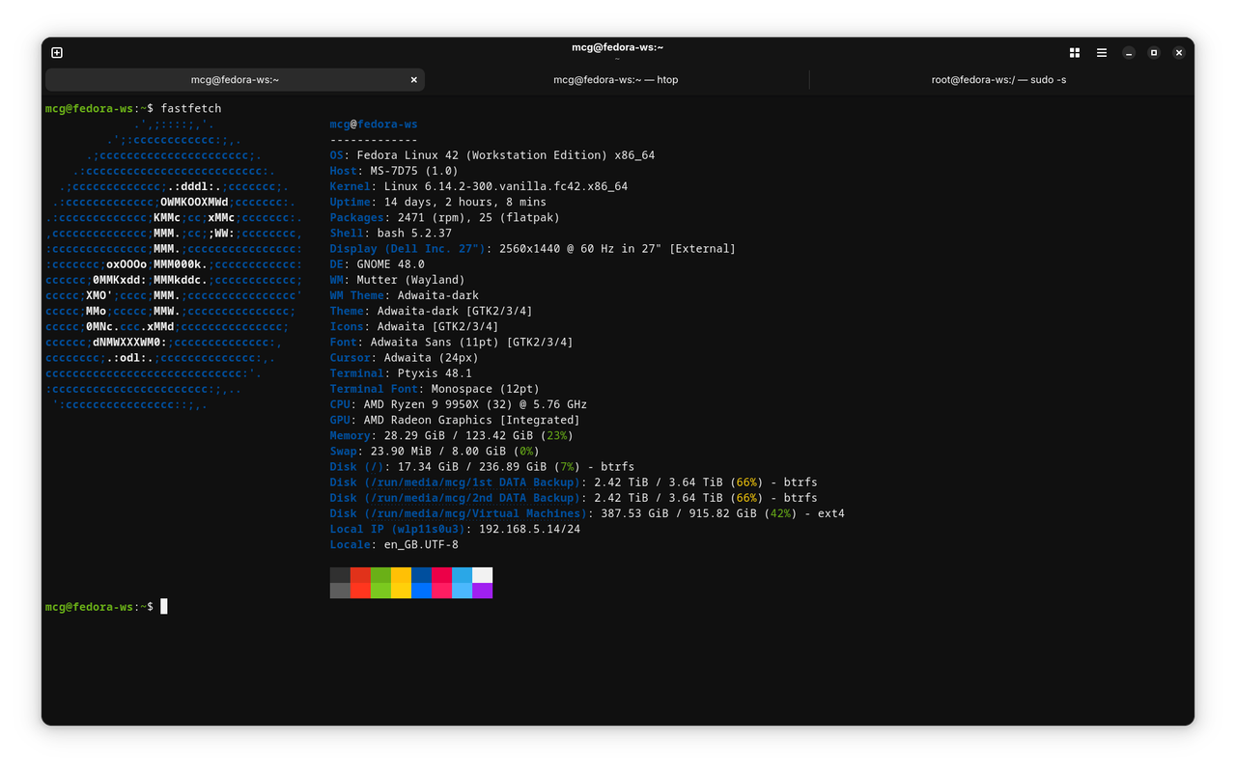The height and width of the screenshot is (771, 1236).
Task: Place the cursor at the shell prompt
Action: [x=164, y=606]
